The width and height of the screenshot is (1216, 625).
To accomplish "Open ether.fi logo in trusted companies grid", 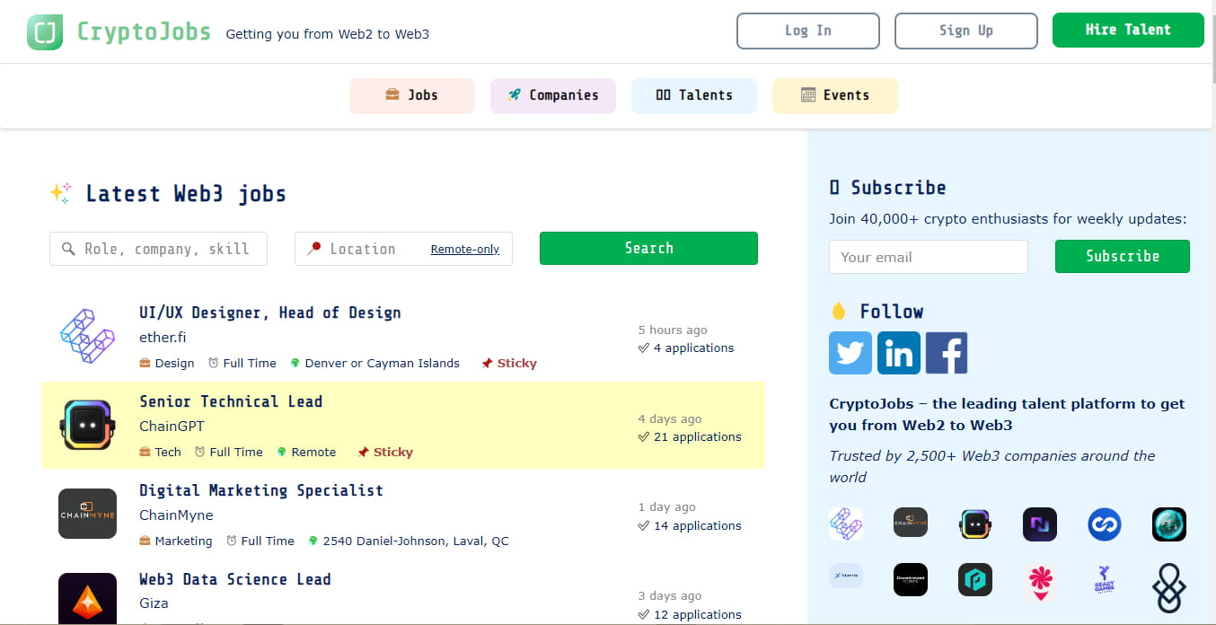I will click(x=846, y=524).
